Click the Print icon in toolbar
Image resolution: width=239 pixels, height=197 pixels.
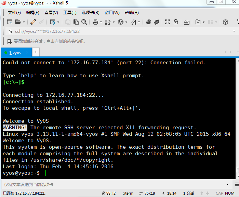95,22
